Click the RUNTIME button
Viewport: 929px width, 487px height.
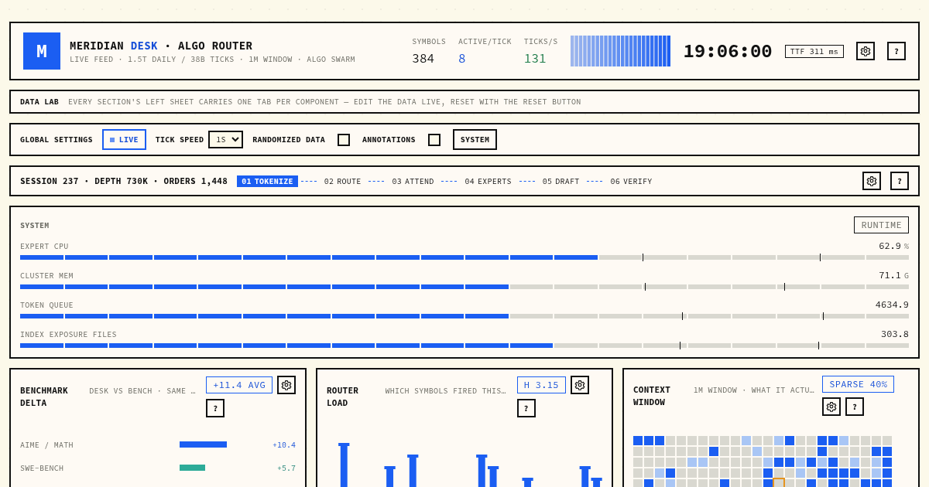click(881, 225)
